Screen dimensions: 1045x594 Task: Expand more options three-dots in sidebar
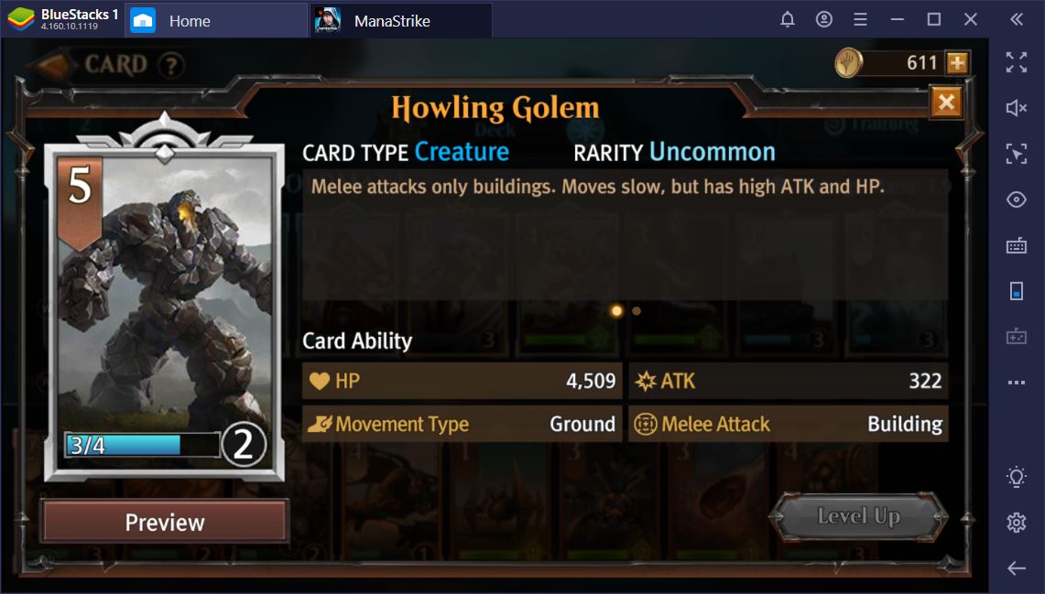pyautogui.click(x=1016, y=383)
